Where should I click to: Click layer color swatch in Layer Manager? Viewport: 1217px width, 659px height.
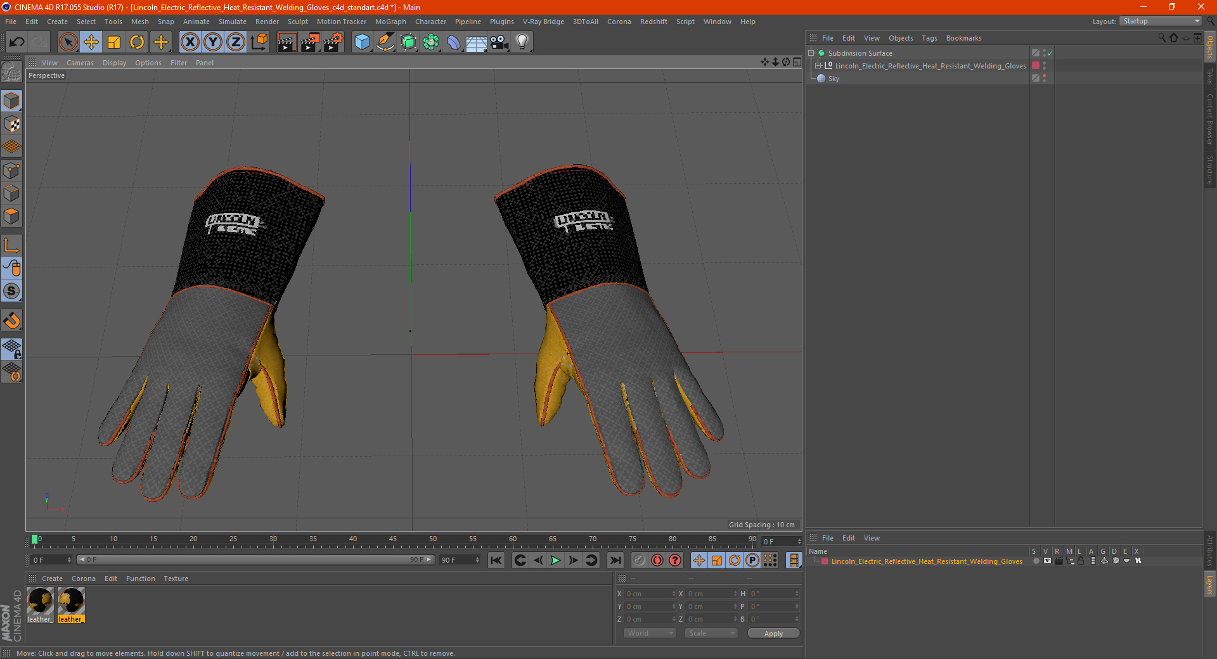(825, 561)
